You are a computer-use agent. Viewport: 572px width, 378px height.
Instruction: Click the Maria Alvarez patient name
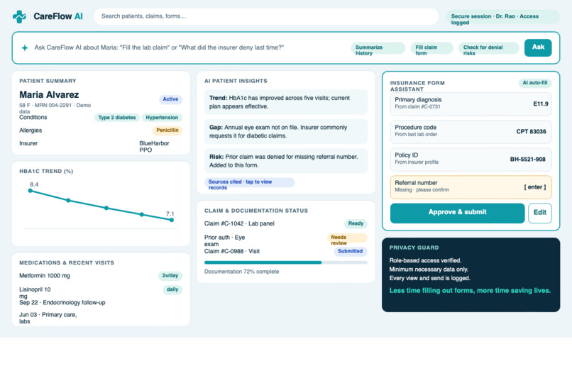49,95
